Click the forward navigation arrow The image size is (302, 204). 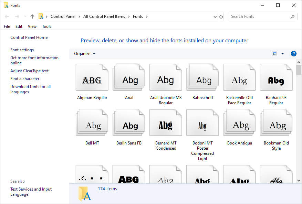click(x=17, y=16)
